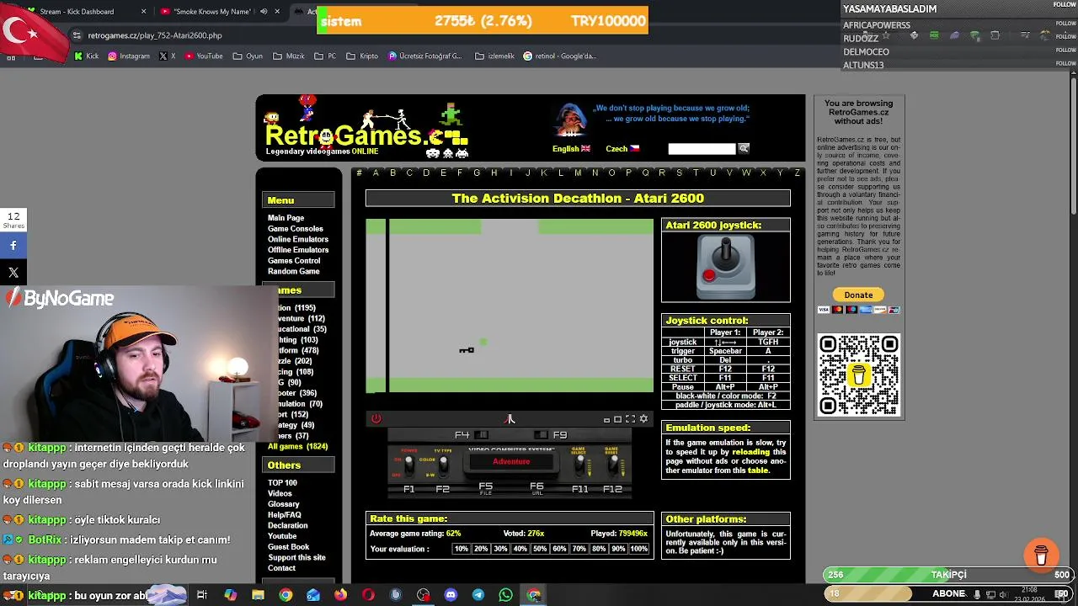
Task: Open Discord from the taskbar
Action: pos(451,595)
